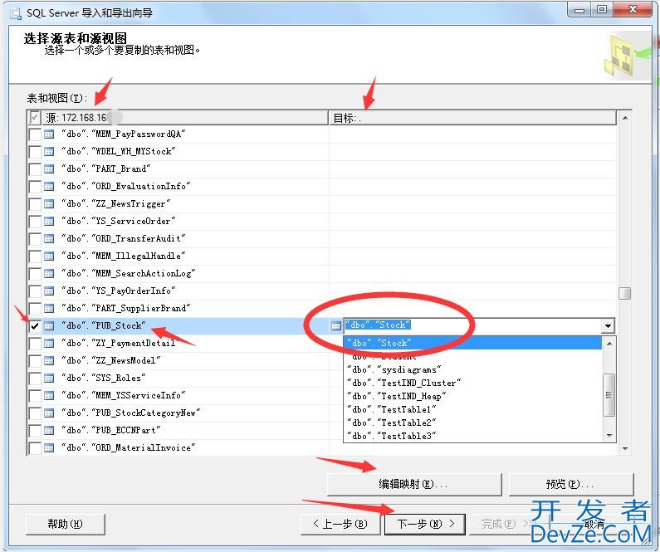The height and width of the screenshot is (552, 660).
Task: Click table icon for ZZ_NewsModel row
Action: click(49, 361)
